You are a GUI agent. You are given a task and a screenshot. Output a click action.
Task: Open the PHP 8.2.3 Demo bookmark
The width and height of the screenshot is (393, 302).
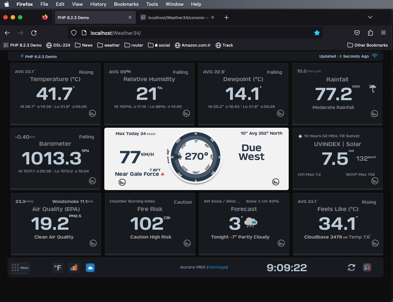coord(22,45)
